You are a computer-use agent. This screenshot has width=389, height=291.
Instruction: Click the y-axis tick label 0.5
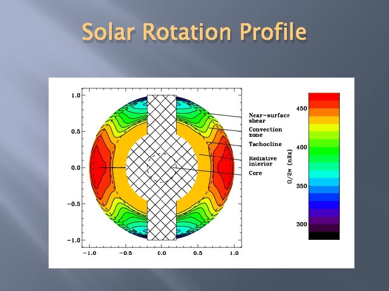(x=76, y=131)
